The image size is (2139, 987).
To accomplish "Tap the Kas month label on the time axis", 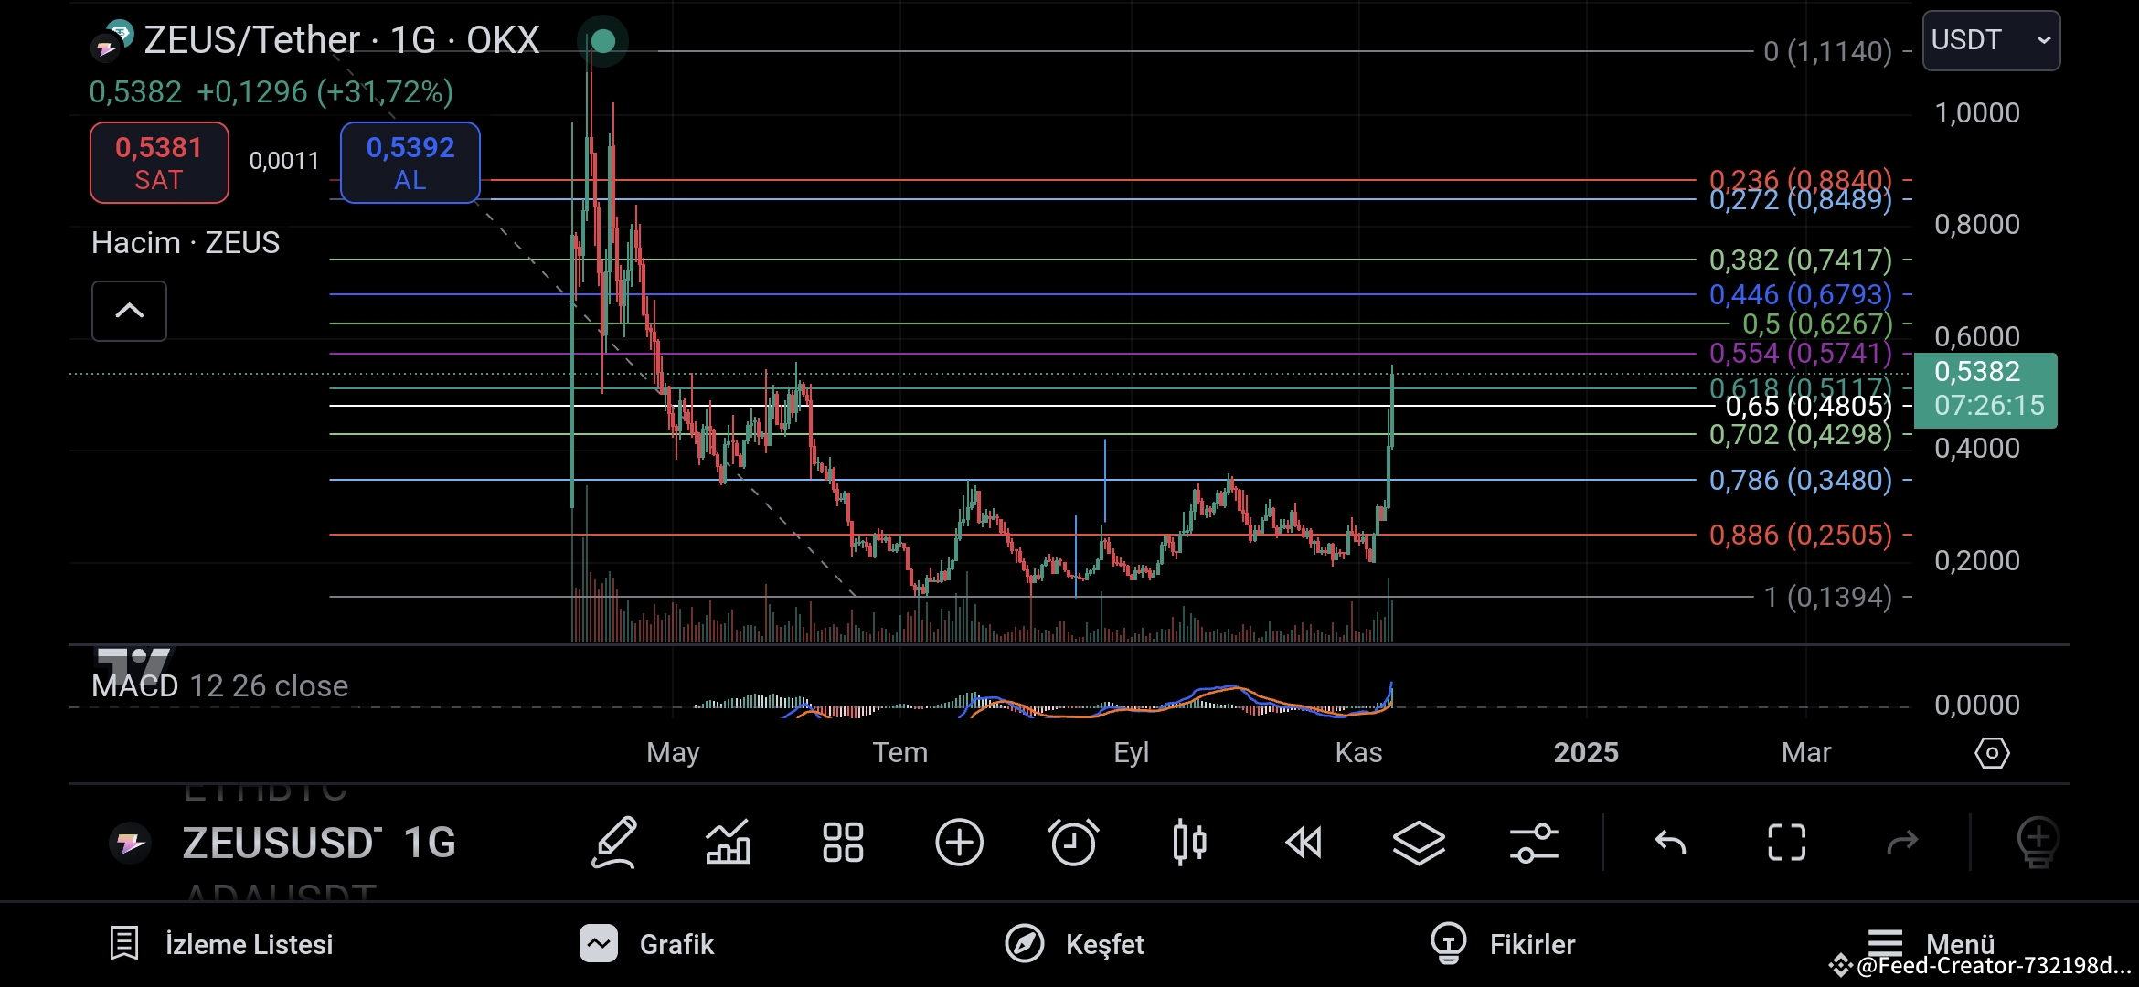I will pos(1358,752).
